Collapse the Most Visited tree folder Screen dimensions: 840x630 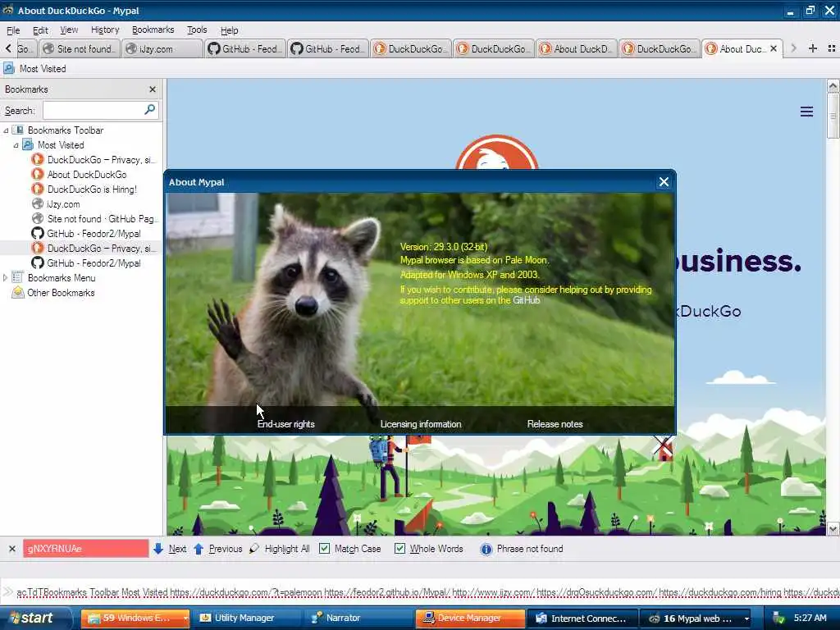[16, 145]
